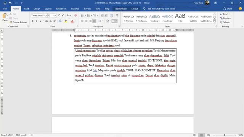
Task: Center the text
Action: click(86, 21)
